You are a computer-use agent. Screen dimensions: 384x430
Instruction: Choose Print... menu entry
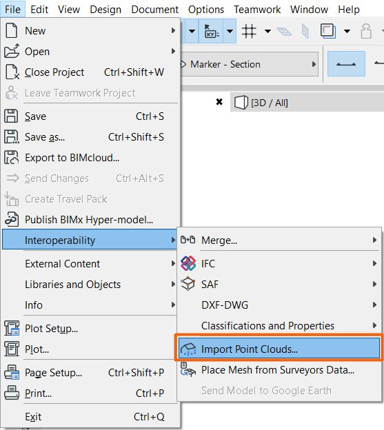90,393
